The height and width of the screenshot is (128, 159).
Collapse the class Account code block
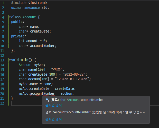coord(10,17)
